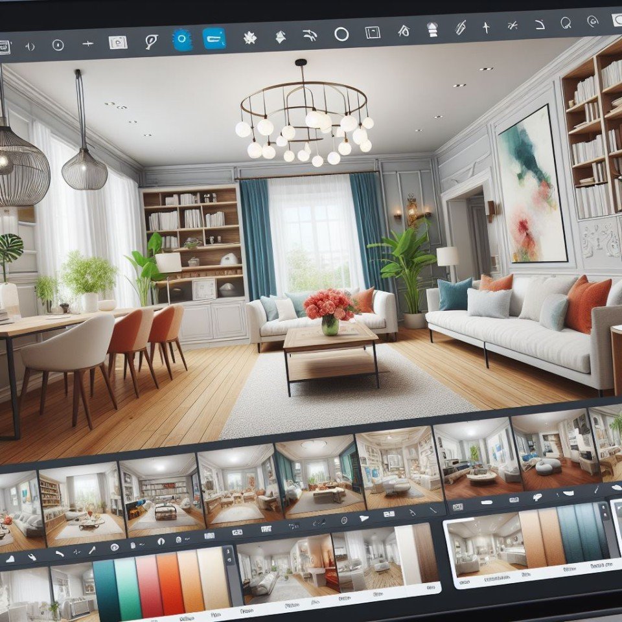Pick the orange swatch in the left palette
The height and width of the screenshot is (622, 622).
(x=170, y=582)
